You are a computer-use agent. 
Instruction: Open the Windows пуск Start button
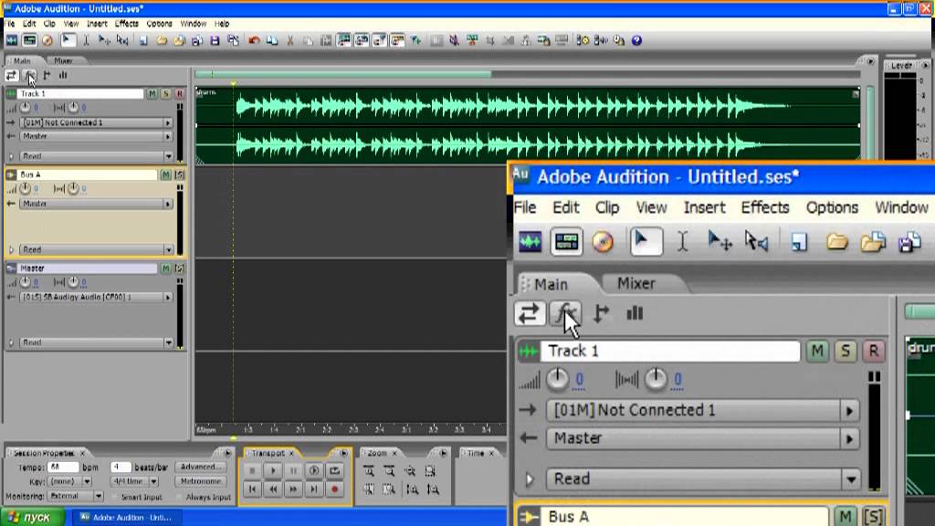(31, 517)
